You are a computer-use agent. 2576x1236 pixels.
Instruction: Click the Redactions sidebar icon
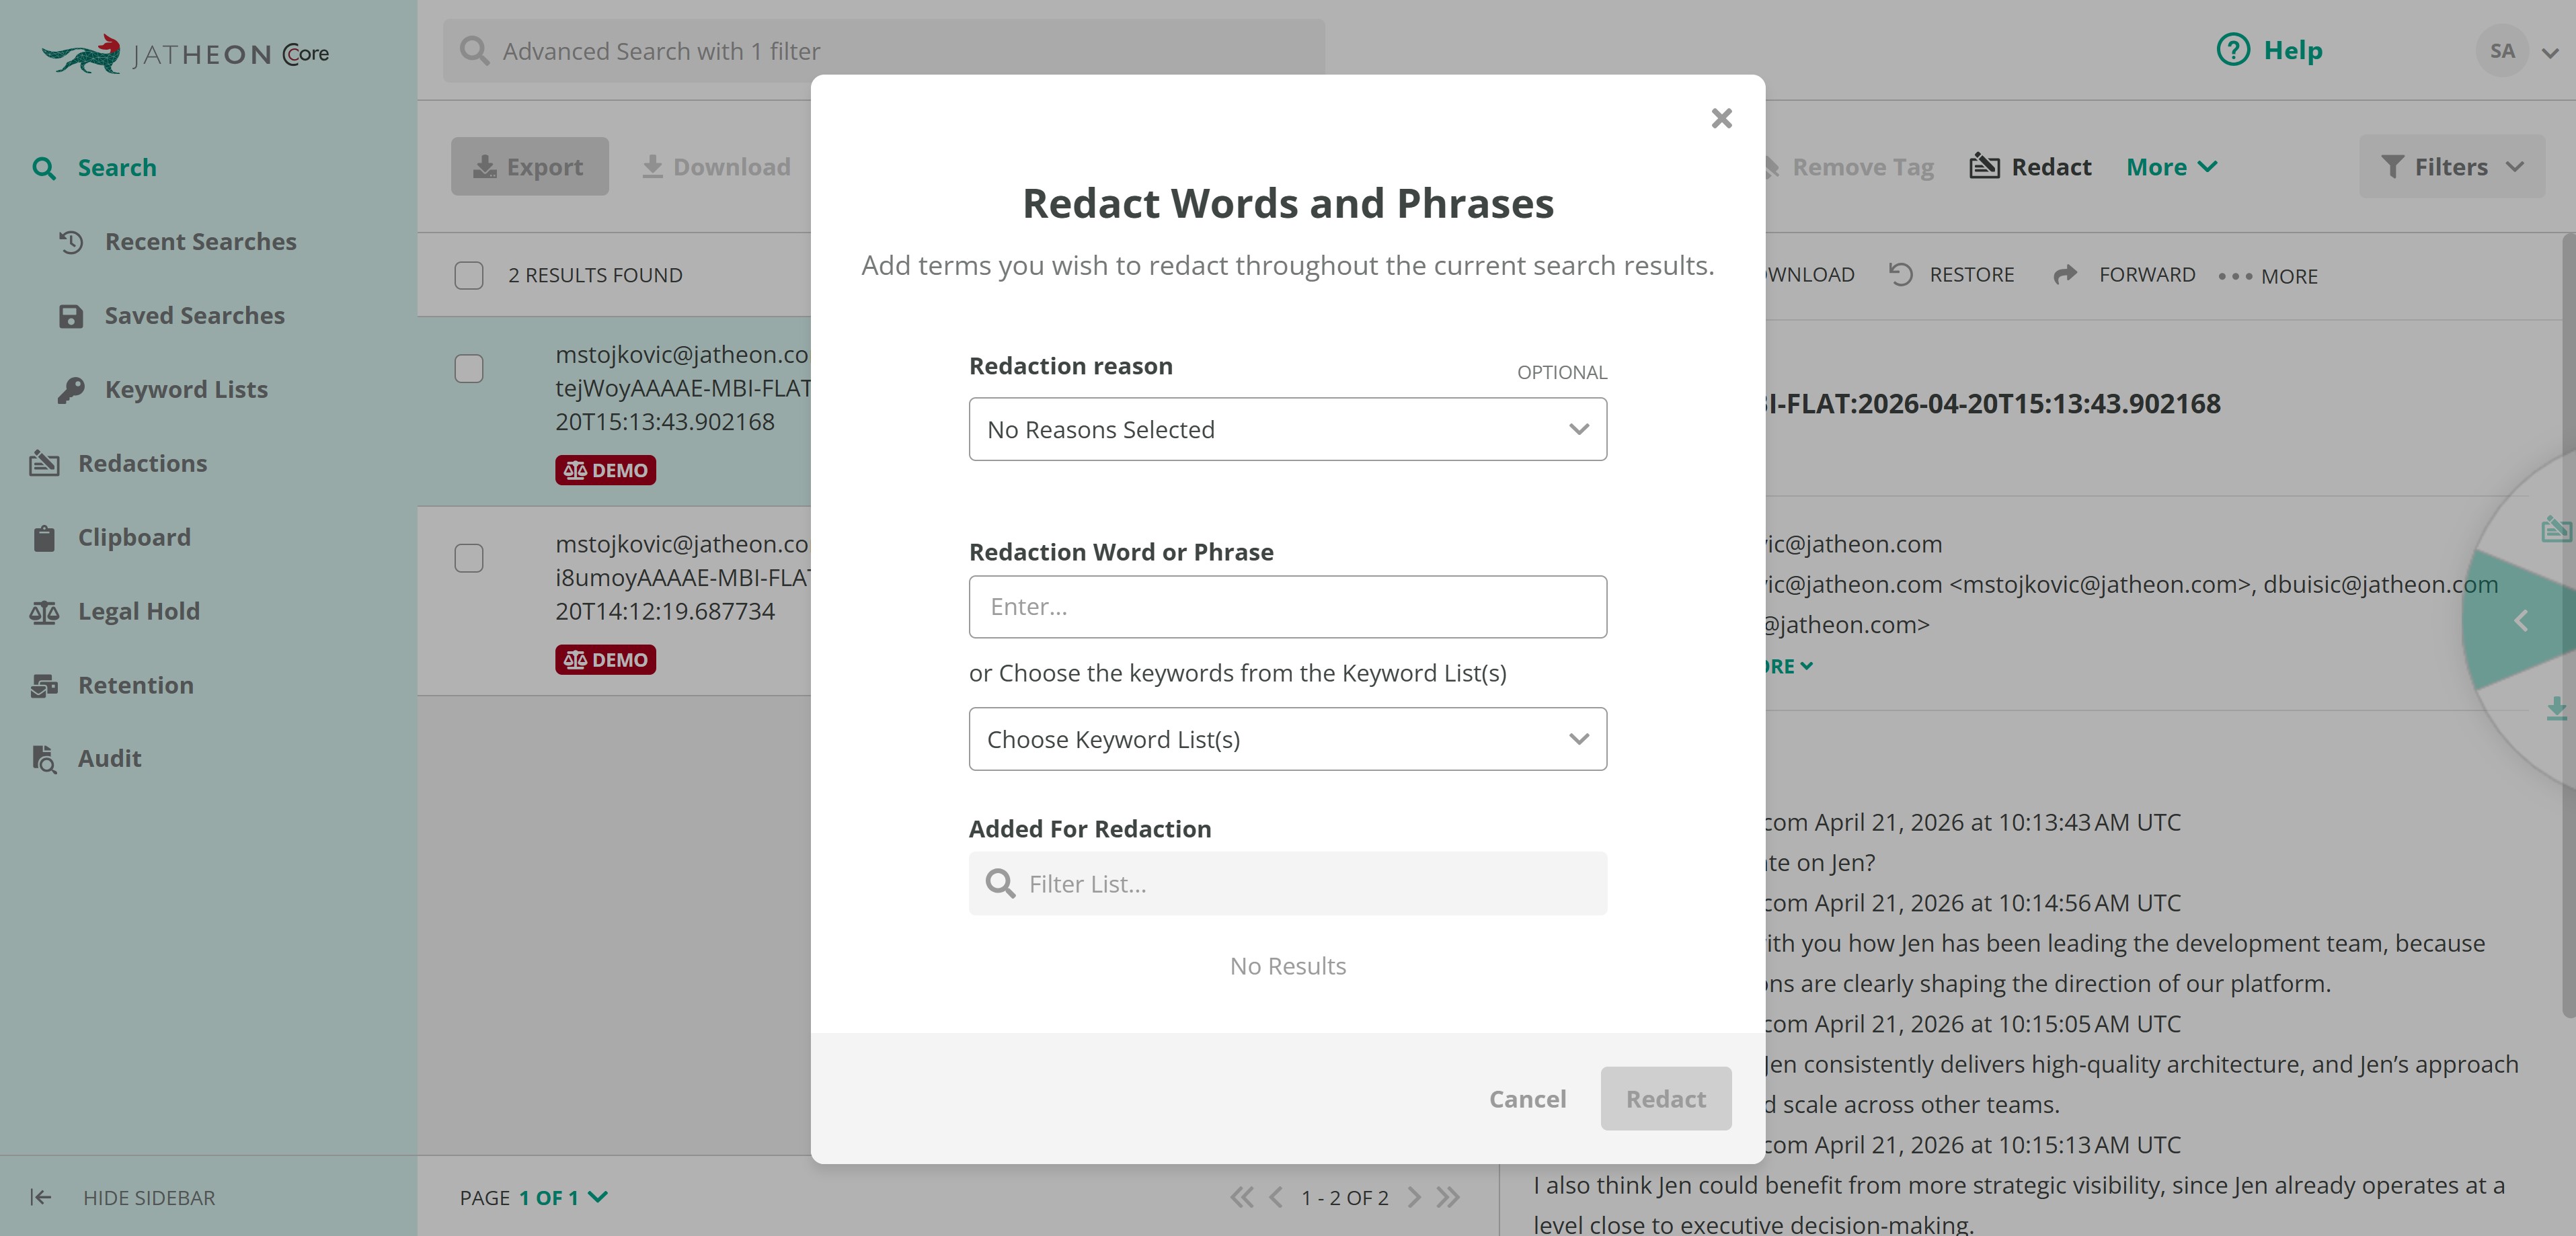coord(44,462)
